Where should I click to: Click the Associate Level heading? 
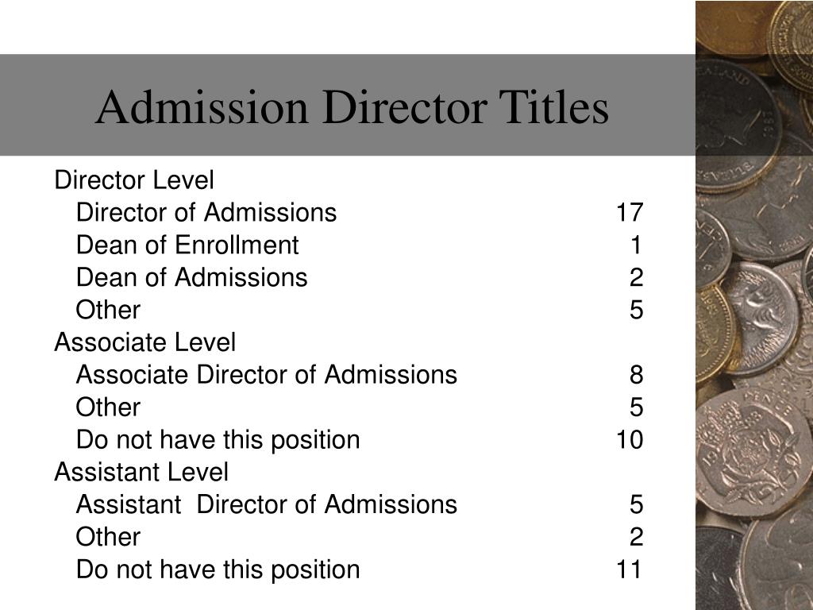tap(144, 342)
